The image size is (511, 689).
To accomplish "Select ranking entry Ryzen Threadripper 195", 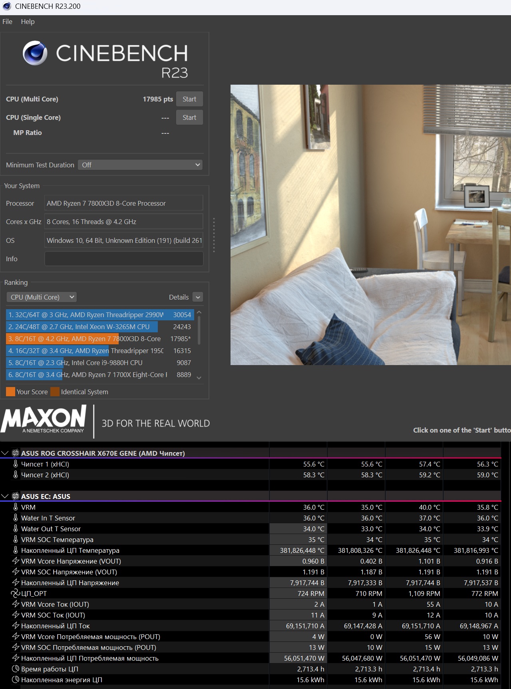I will tap(100, 351).
